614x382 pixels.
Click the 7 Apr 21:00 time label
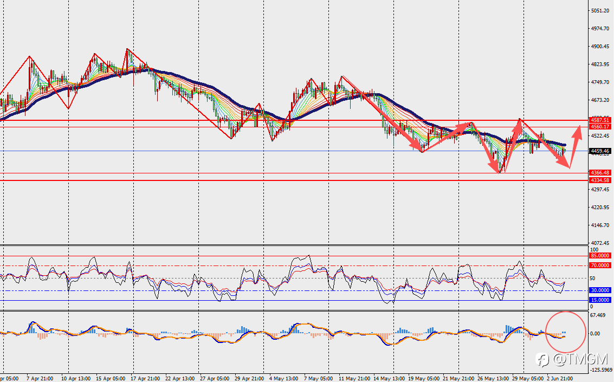pos(40,378)
